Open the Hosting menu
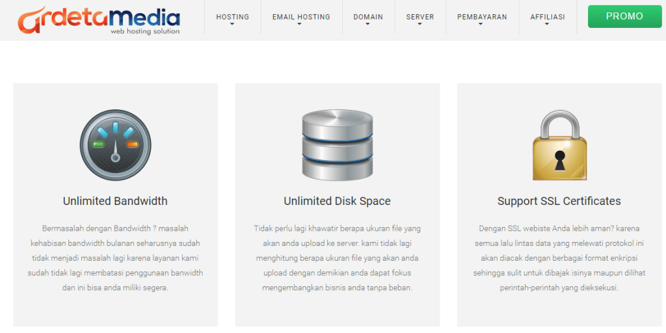Image resolution: width=666 pixels, height=333 pixels. coord(233,17)
